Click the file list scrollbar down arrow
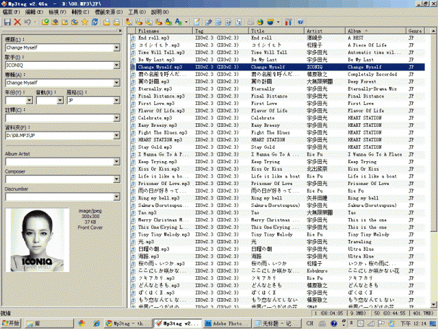Viewport: 438px width, 329px height. click(x=433, y=304)
